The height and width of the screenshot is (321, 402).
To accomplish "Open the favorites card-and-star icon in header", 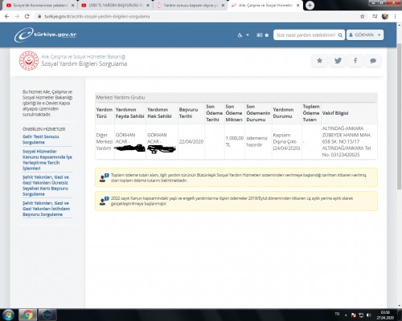I will (263, 35).
